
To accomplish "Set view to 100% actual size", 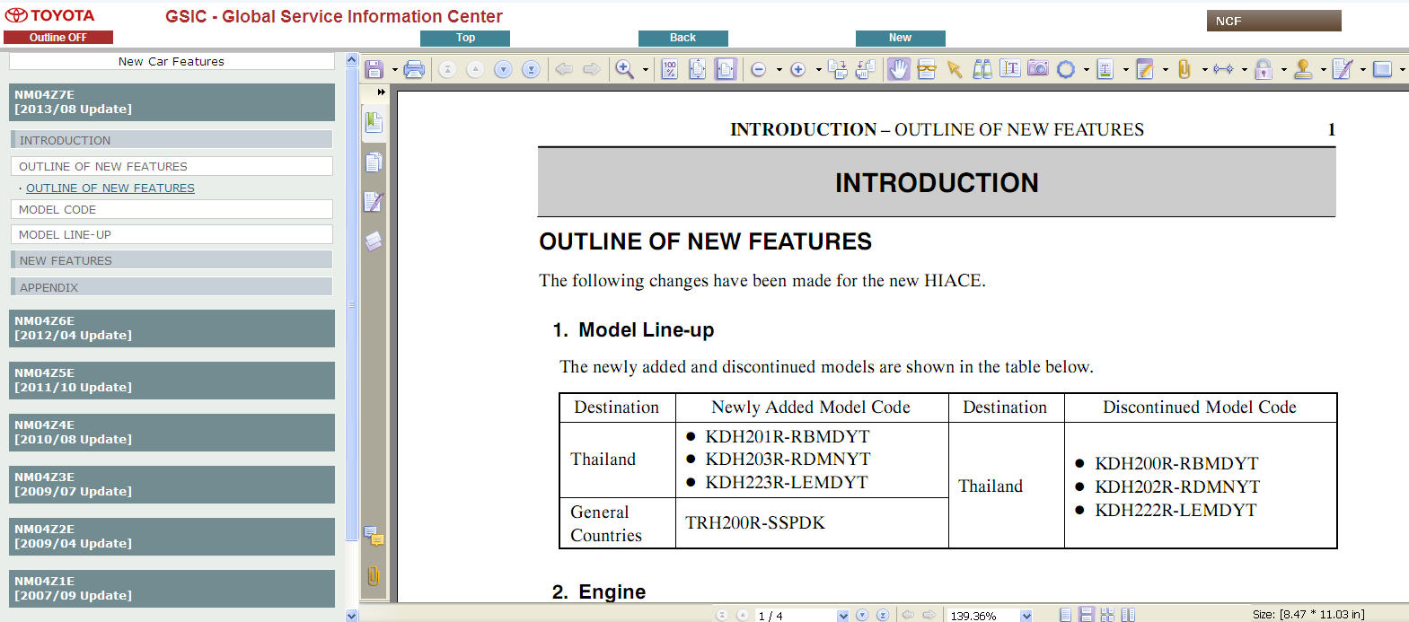I will coord(670,69).
